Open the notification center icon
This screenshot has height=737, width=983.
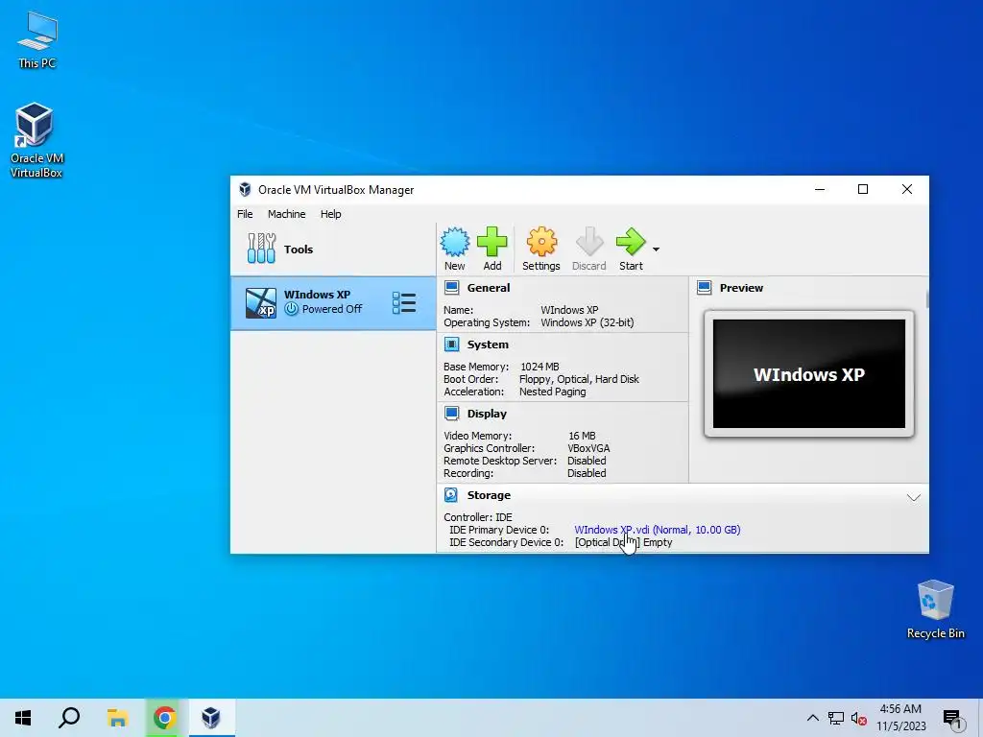(953, 719)
